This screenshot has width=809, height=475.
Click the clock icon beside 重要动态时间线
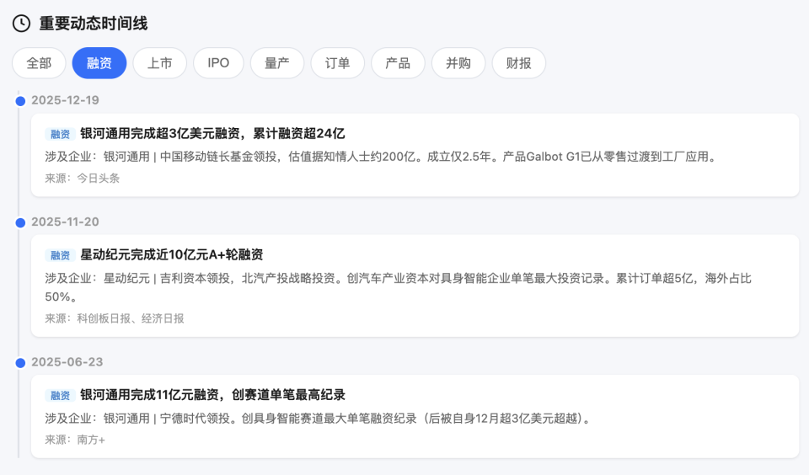(x=21, y=24)
